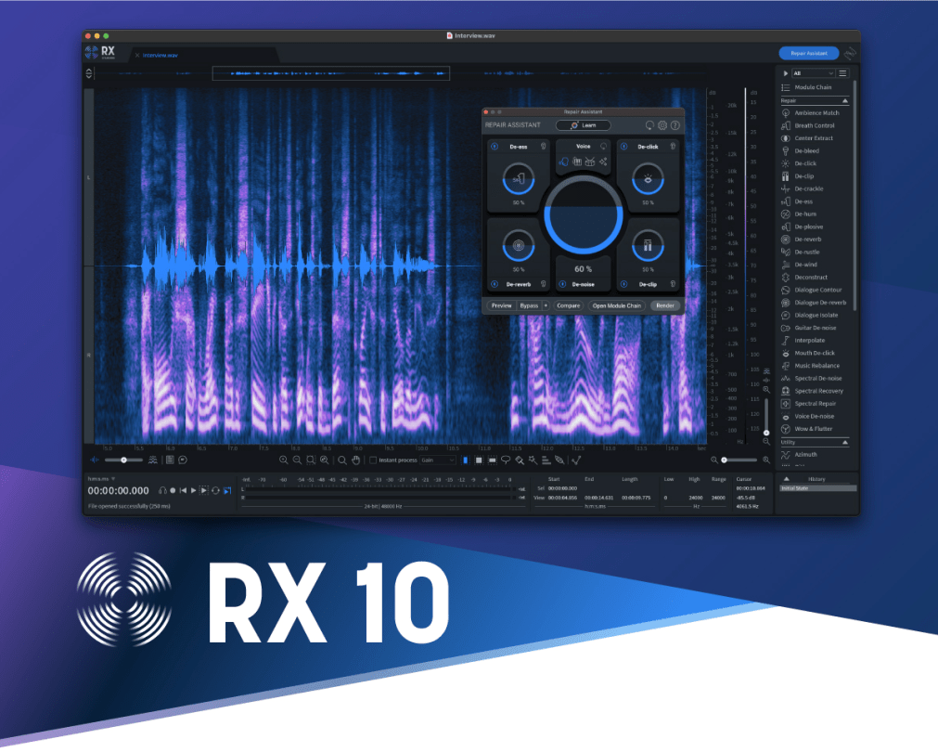Screen dimensions: 938x752
Task: Enable the Instant process checkbox
Action: 372,459
